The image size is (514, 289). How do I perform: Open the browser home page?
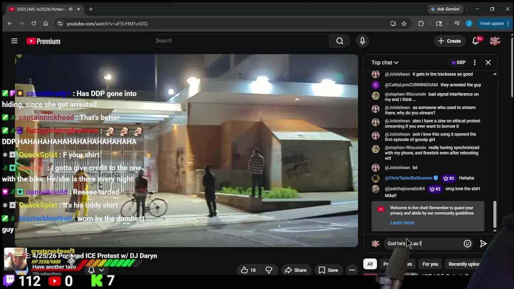coord(46,24)
